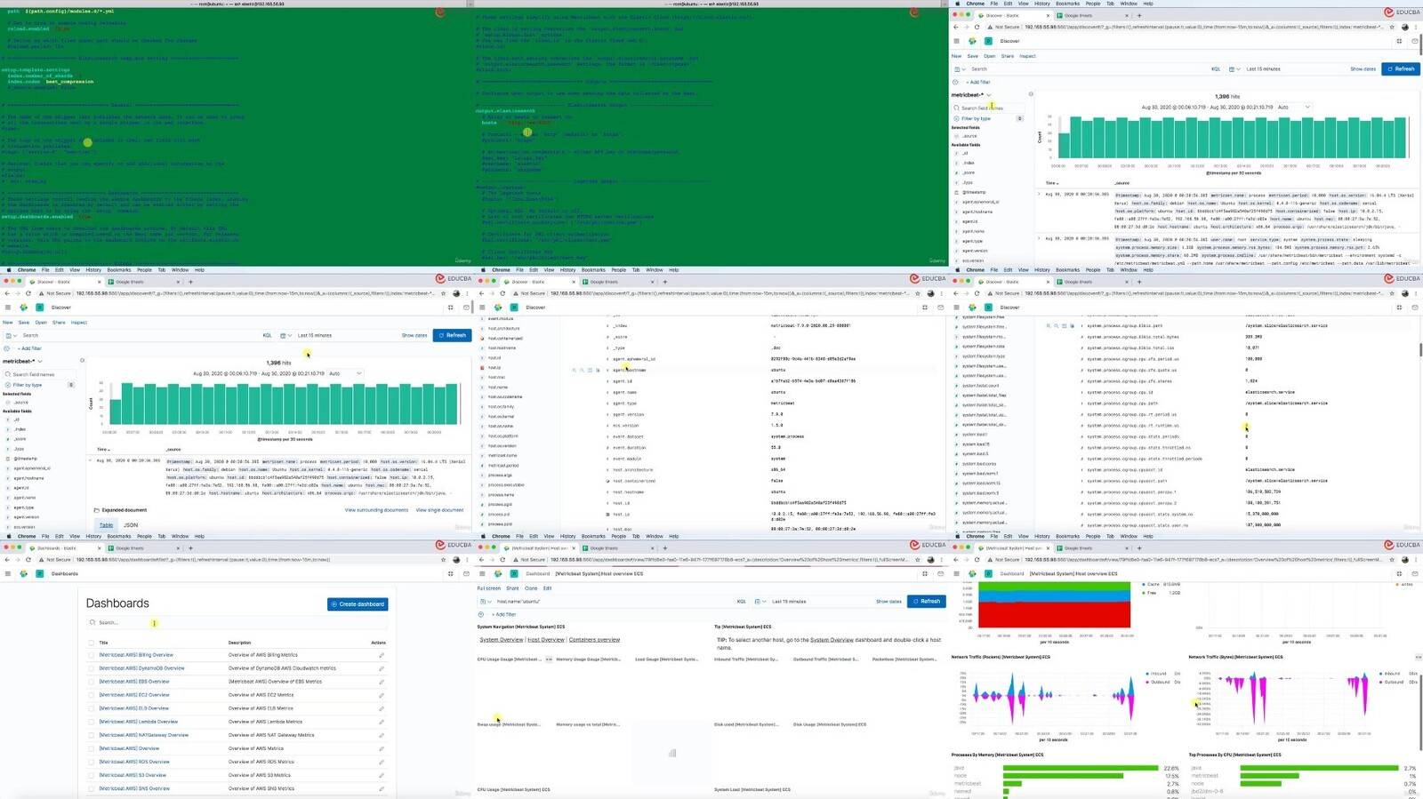Switch to the JSON tab of expanded document
1423x799 pixels.
[131, 525]
